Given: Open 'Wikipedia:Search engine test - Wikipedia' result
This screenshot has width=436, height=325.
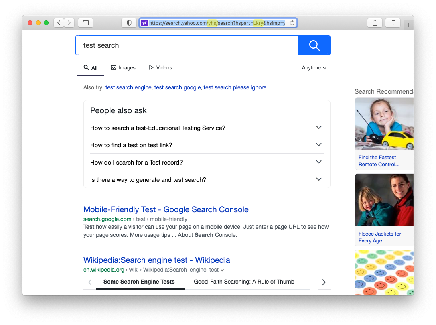Looking at the screenshot, I should tap(157, 260).
